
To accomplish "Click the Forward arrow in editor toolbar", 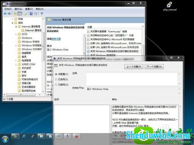I will [9, 14].
